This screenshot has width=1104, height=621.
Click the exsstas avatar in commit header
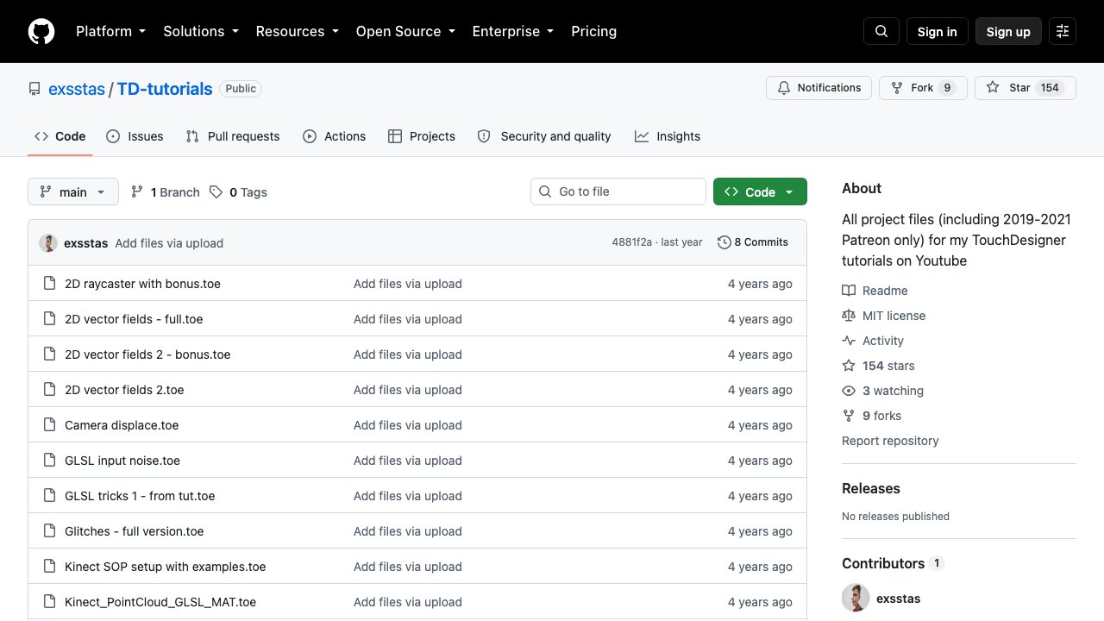[x=48, y=243]
